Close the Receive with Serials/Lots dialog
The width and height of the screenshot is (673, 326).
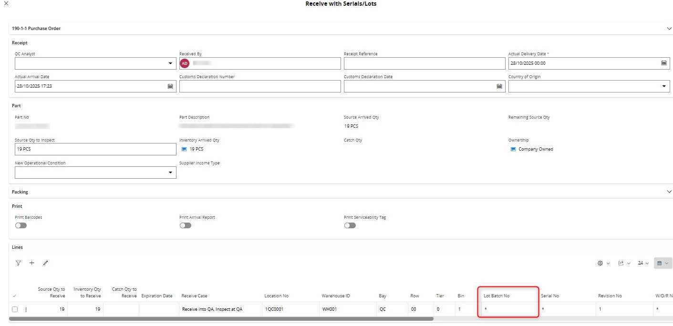point(6,3)
